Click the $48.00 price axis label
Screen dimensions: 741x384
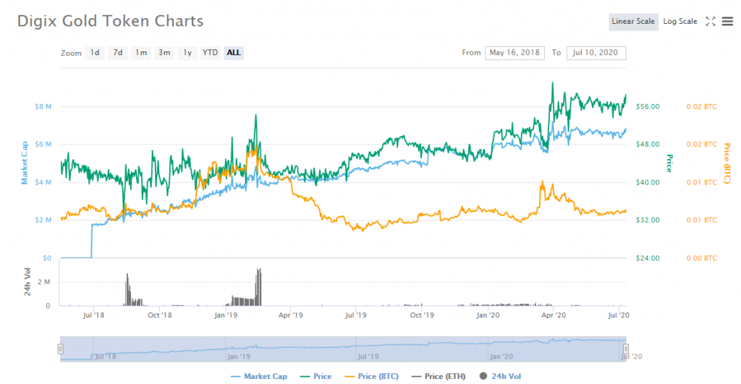[x=648, y=145]
